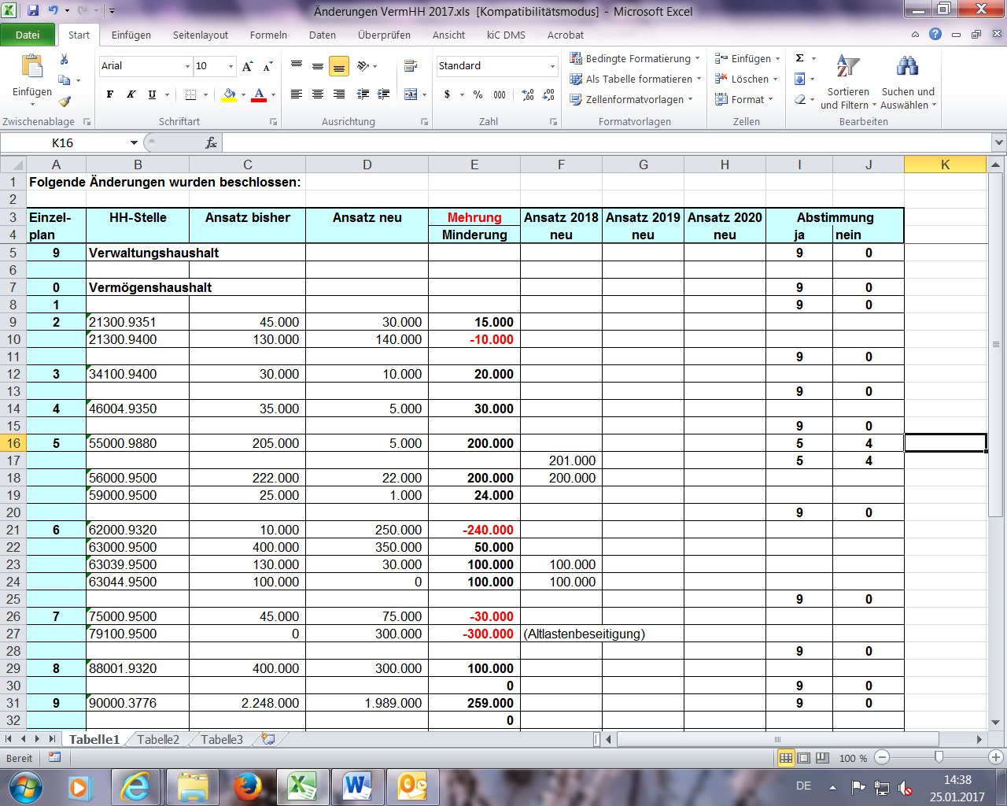Apply thousands separator 000 format
Image resolution: width=1007 pixels, height=806 pixels.
(x=500, y=94)
